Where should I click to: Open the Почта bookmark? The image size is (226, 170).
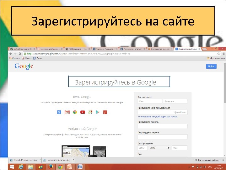pyautogui.click(x=38, y=58)
